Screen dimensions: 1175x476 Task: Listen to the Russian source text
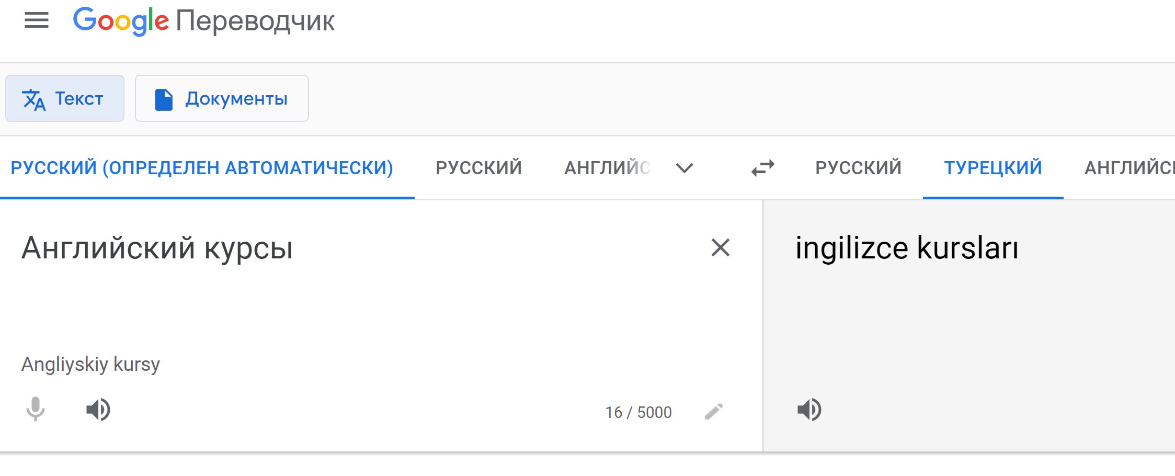point(98,410)
